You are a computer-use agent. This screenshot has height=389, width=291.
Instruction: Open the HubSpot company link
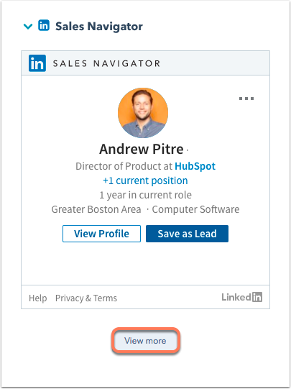point(195,166)
